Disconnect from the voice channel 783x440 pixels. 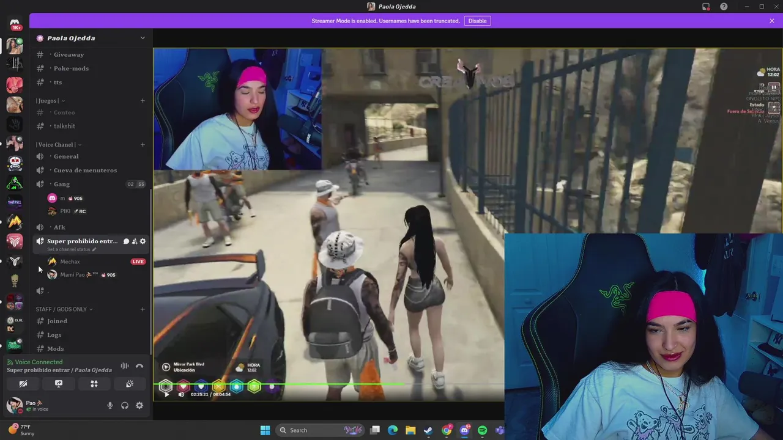139,366
